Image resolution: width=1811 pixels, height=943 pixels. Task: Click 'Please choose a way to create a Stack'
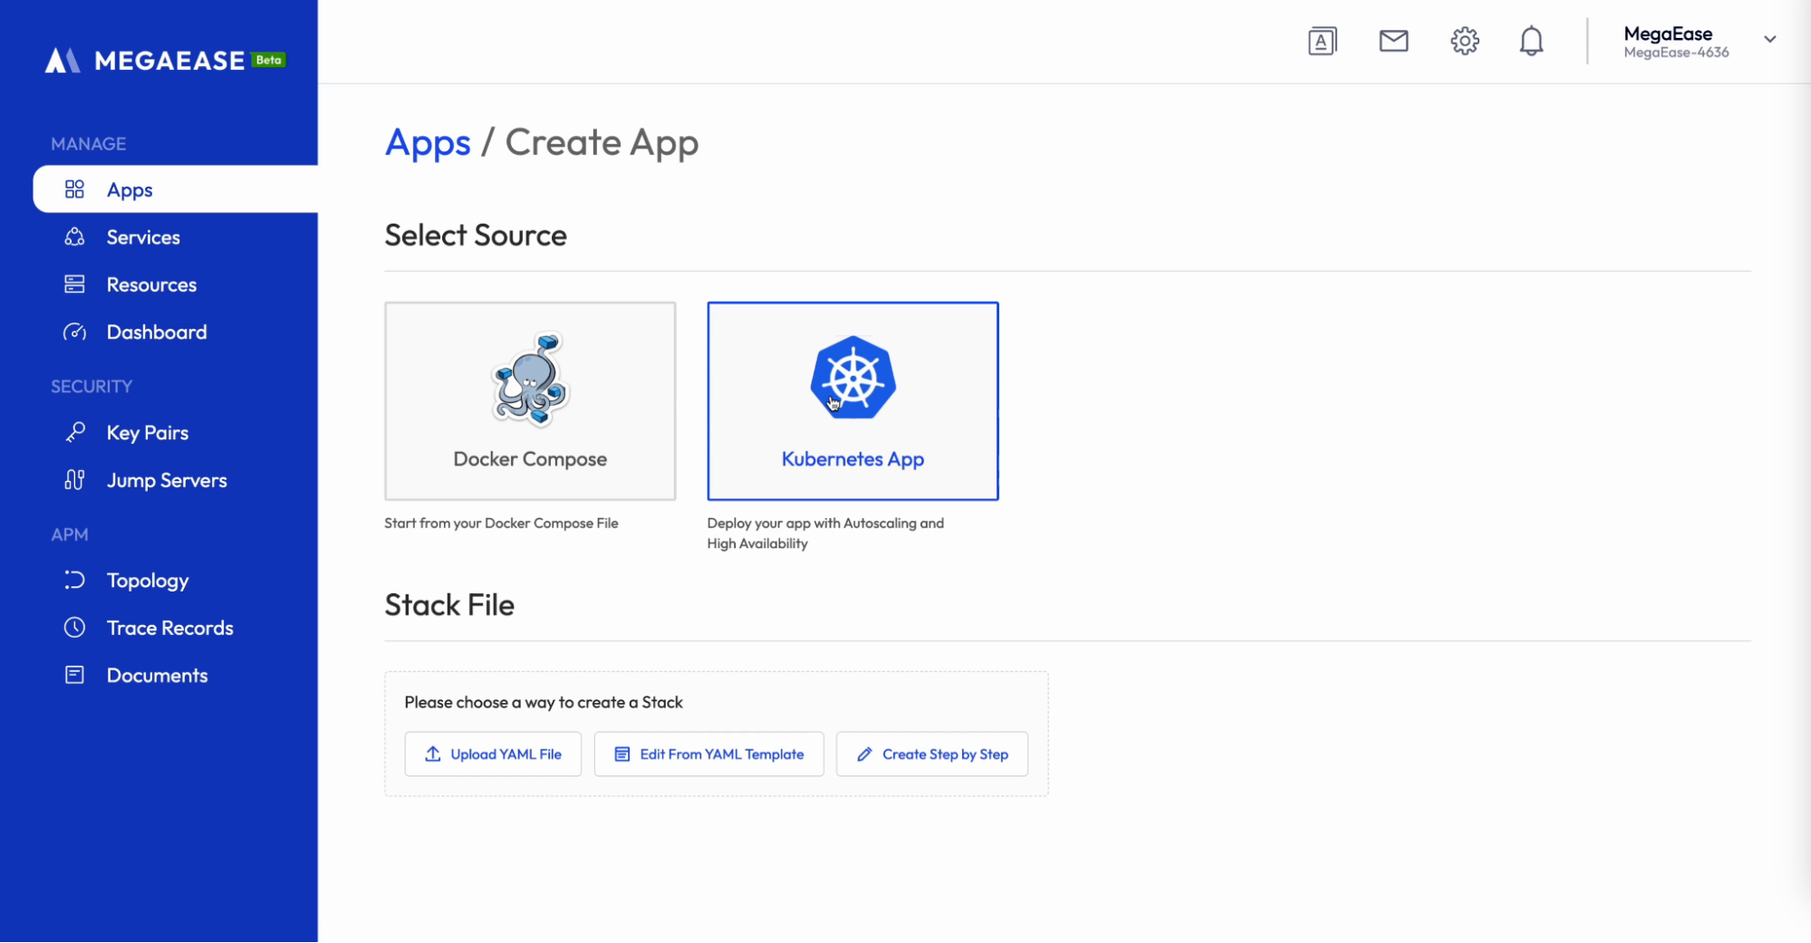[544, 702]
